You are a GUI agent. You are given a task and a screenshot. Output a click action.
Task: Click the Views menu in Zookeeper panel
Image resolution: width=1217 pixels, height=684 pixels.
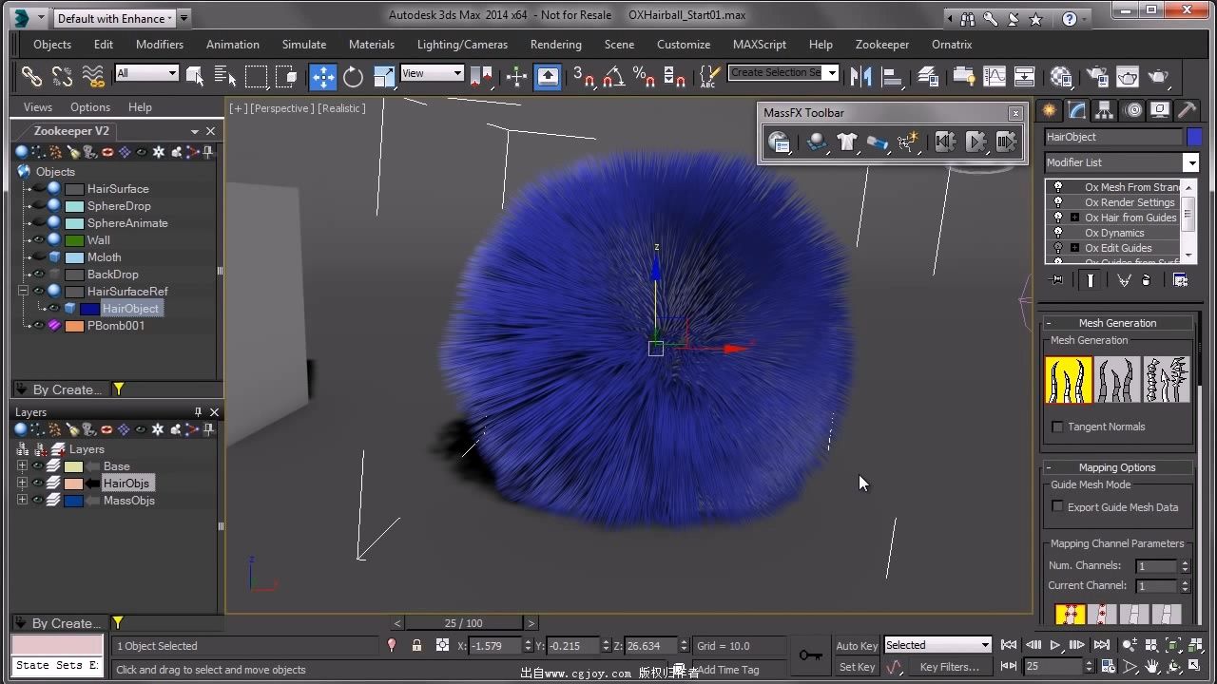[x=38, y=107]
